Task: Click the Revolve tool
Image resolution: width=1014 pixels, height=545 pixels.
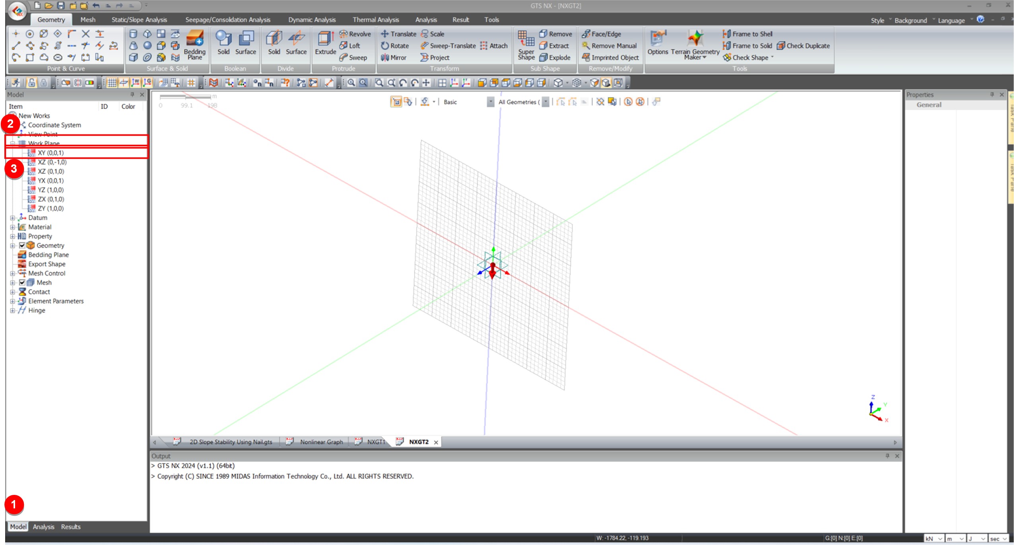Action: (x=355, y=34)
